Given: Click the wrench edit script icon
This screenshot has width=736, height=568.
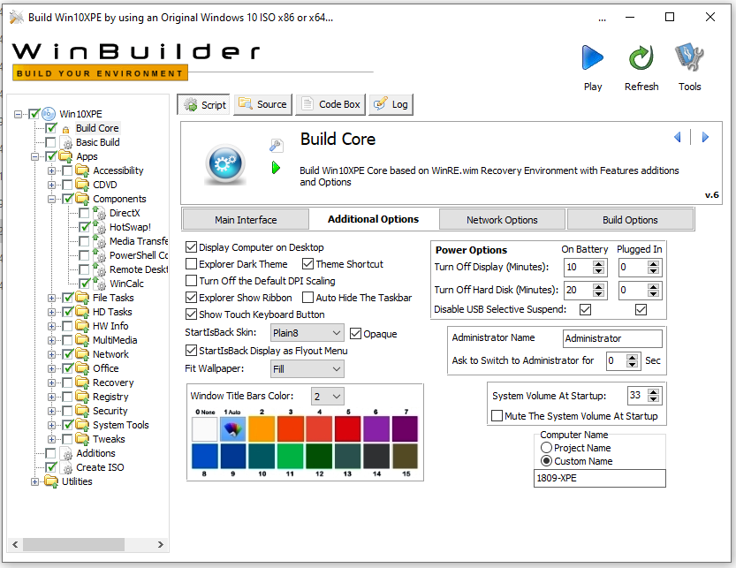Looking at the screenshot, I should click(276, 146).
